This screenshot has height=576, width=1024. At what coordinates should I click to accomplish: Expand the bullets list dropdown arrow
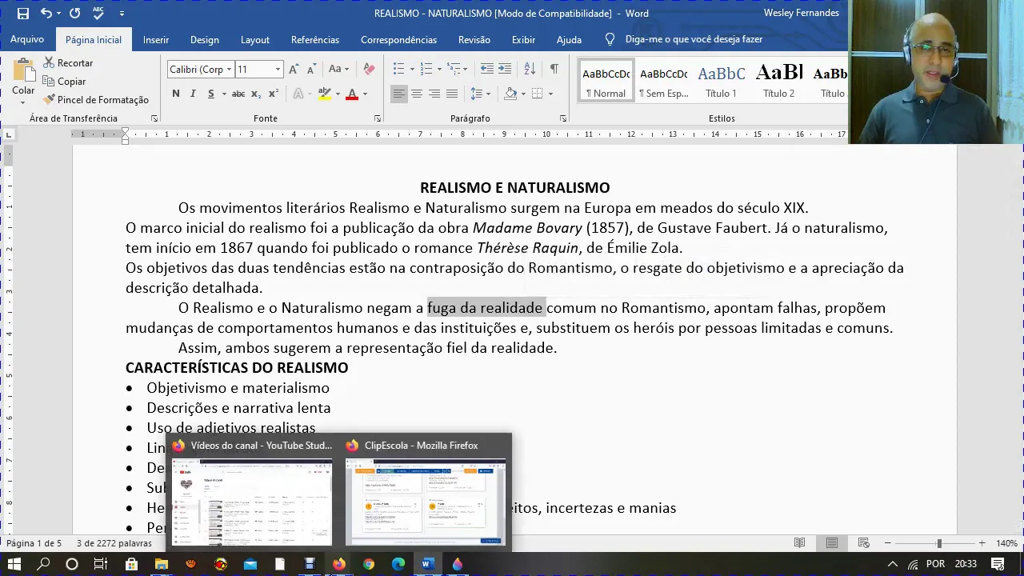point(411,70)
